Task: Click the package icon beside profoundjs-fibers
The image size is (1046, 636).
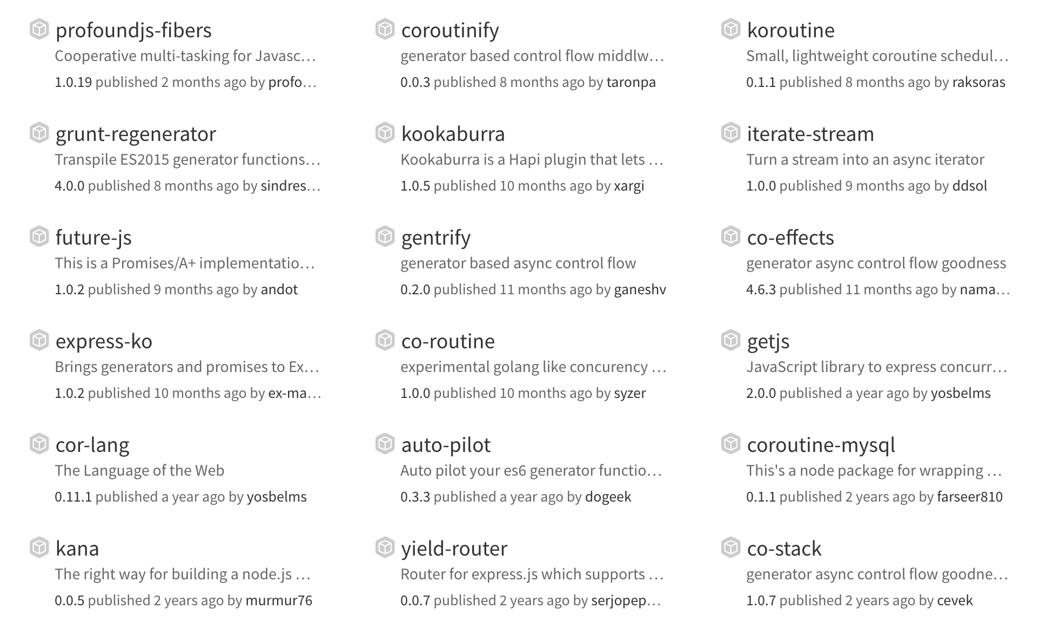Action: coord(39,29)
